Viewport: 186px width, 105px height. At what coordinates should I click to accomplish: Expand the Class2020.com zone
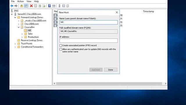point(19,24)
